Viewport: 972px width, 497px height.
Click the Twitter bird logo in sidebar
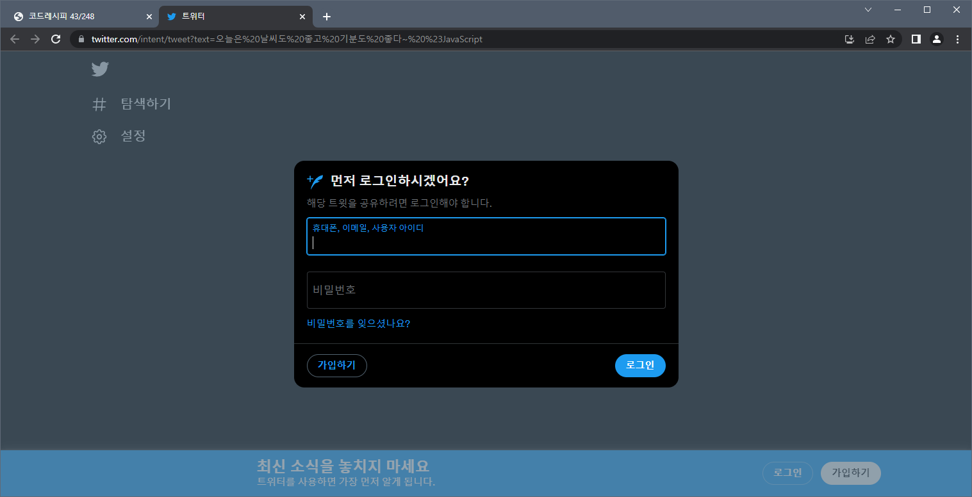(100, 69)
